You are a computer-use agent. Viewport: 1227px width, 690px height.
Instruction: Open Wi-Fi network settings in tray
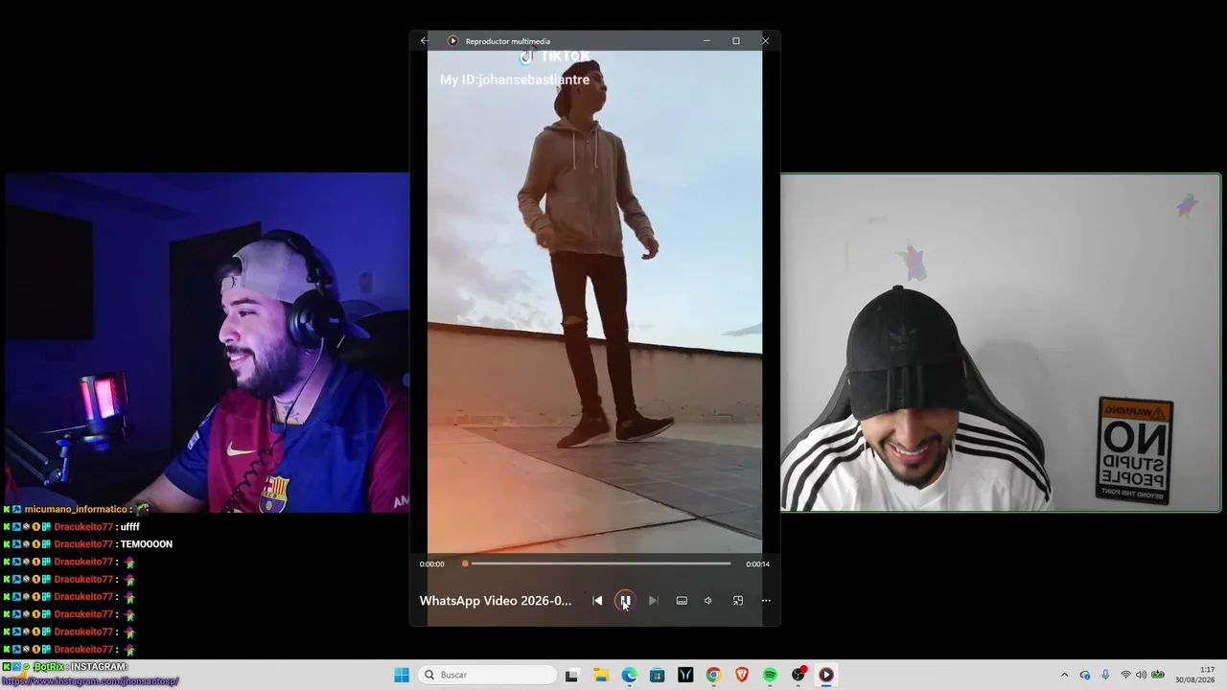pyautogui.click(x=1125, y=675)
